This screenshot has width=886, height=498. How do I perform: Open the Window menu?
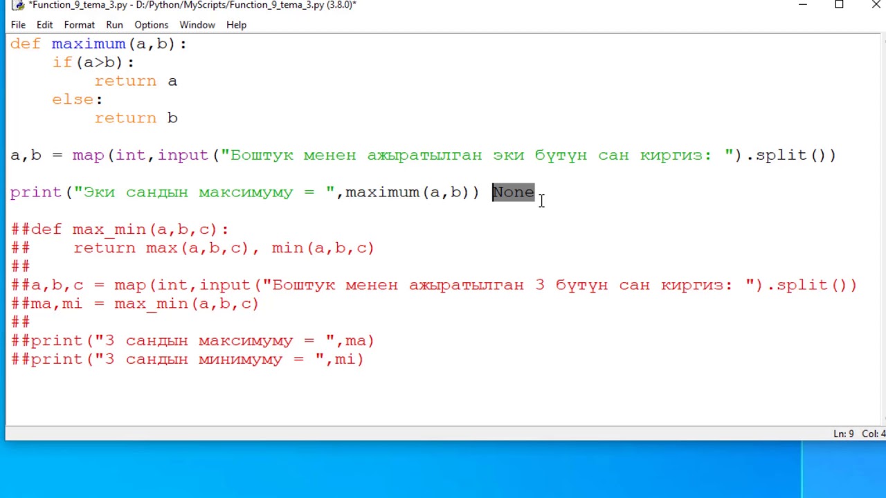(197, 25)
